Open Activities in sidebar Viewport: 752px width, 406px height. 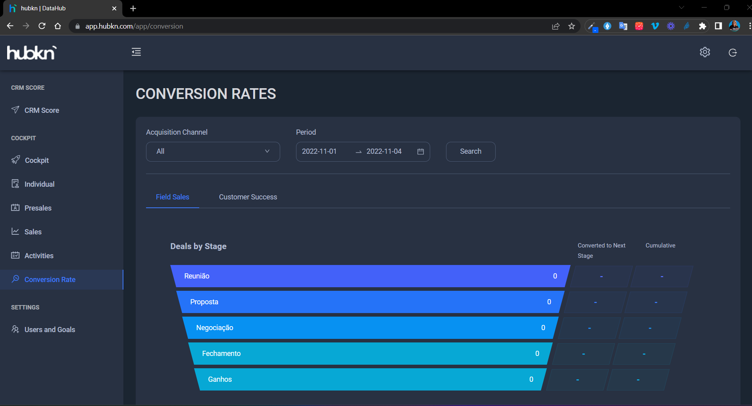62,256
